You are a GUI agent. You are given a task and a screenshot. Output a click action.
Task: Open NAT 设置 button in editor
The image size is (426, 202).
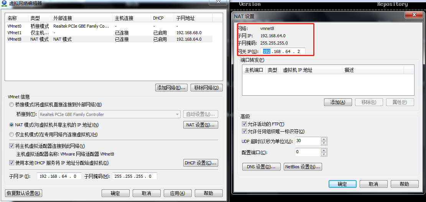[x=201, y=125]
